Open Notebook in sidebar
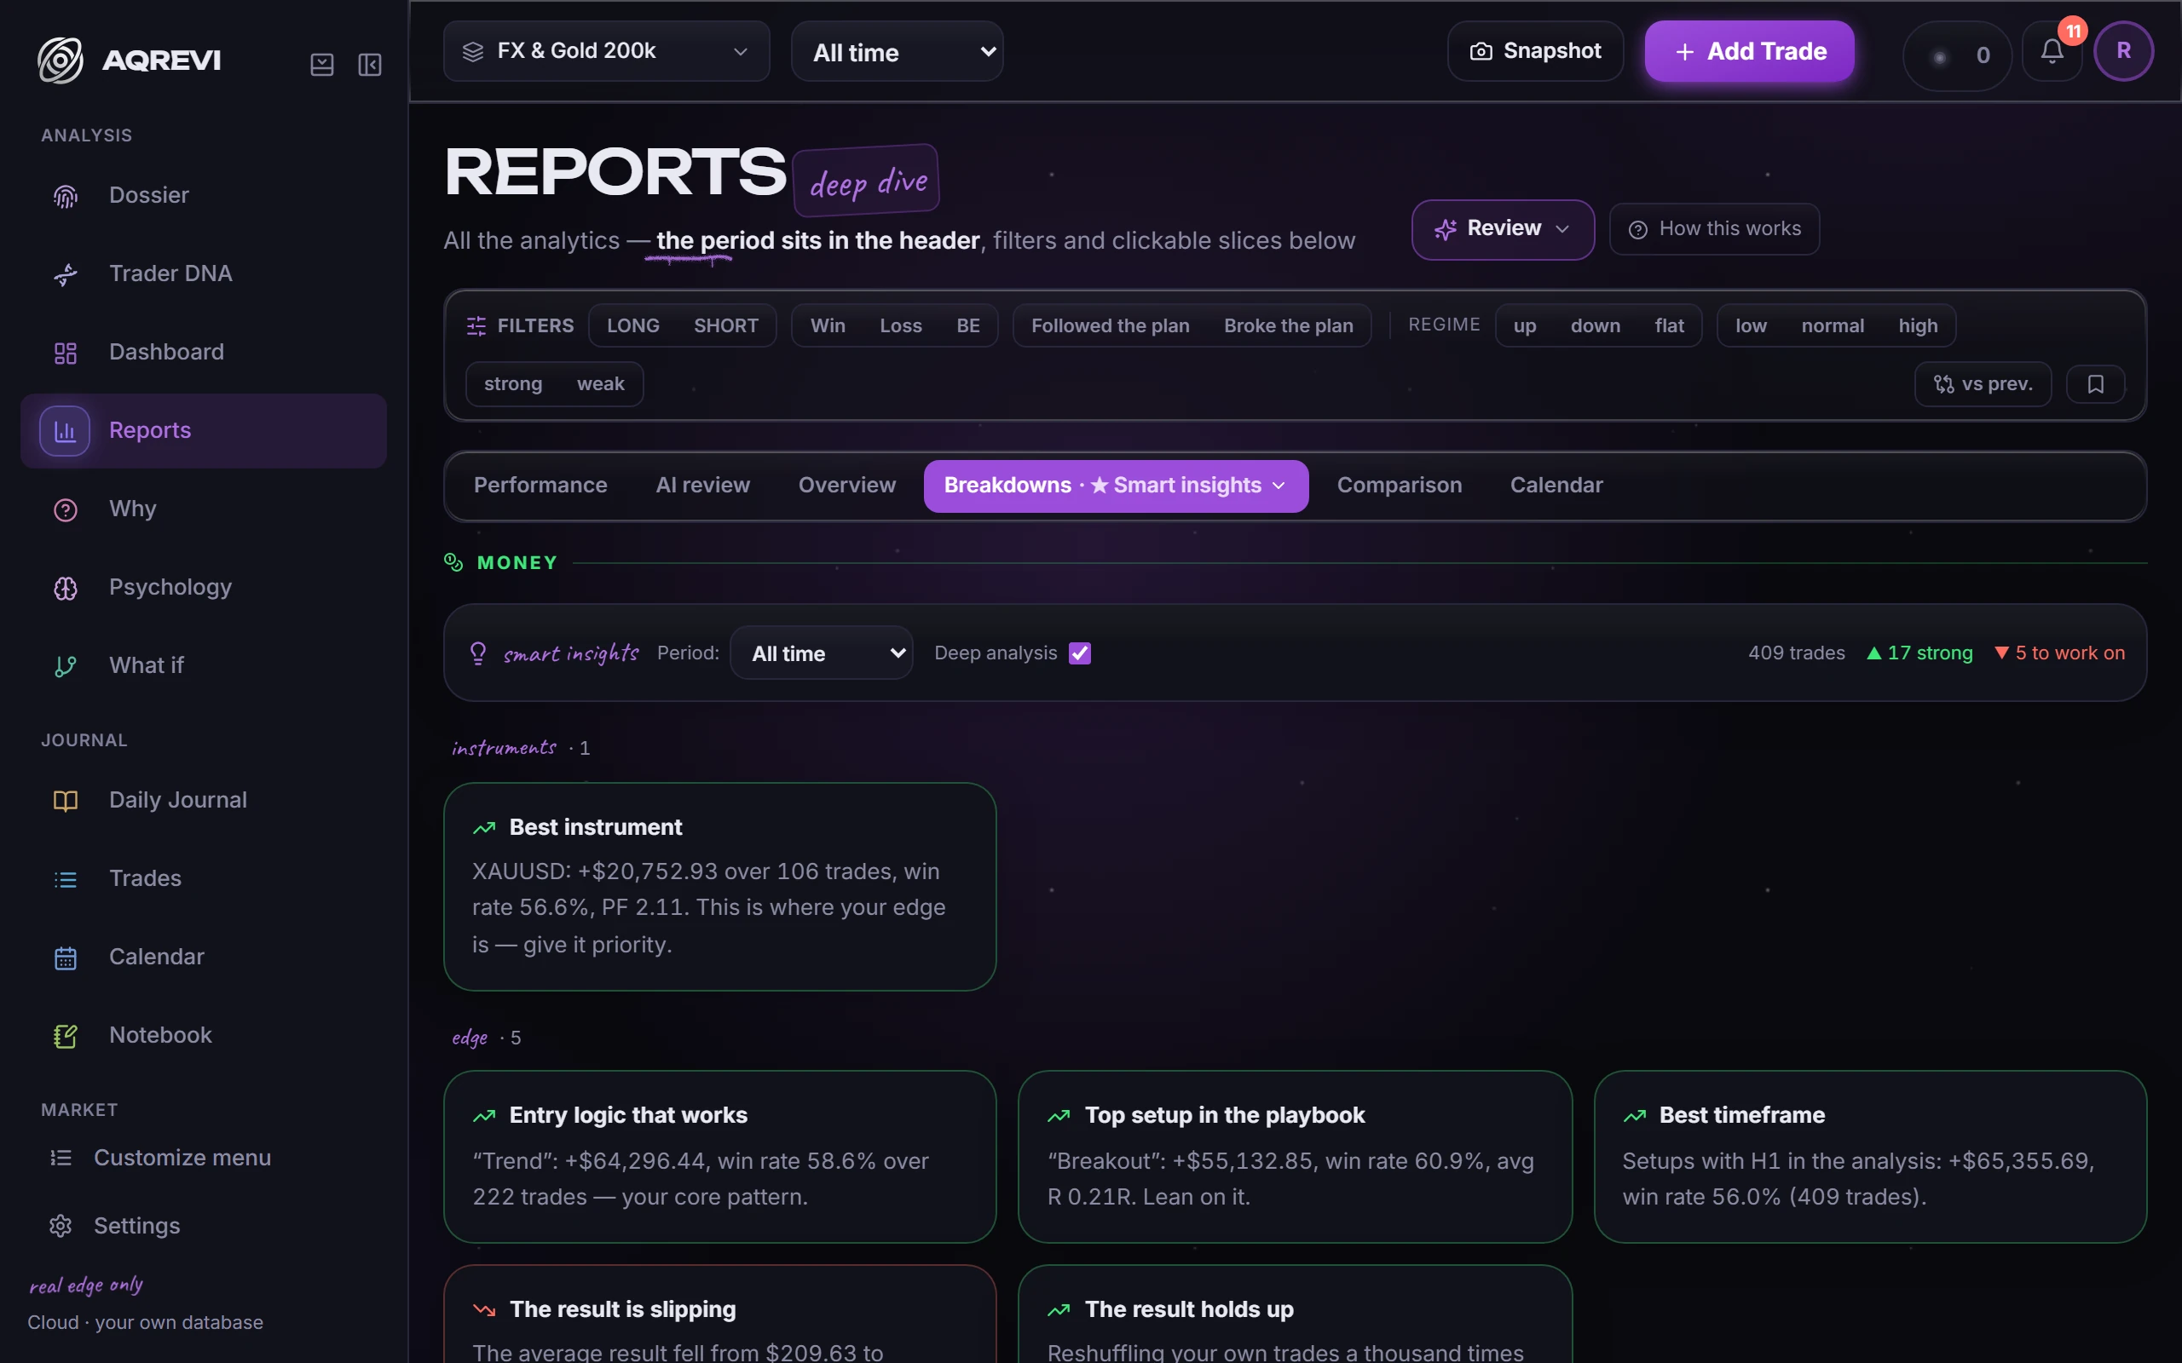 (x=204, y=1036)
